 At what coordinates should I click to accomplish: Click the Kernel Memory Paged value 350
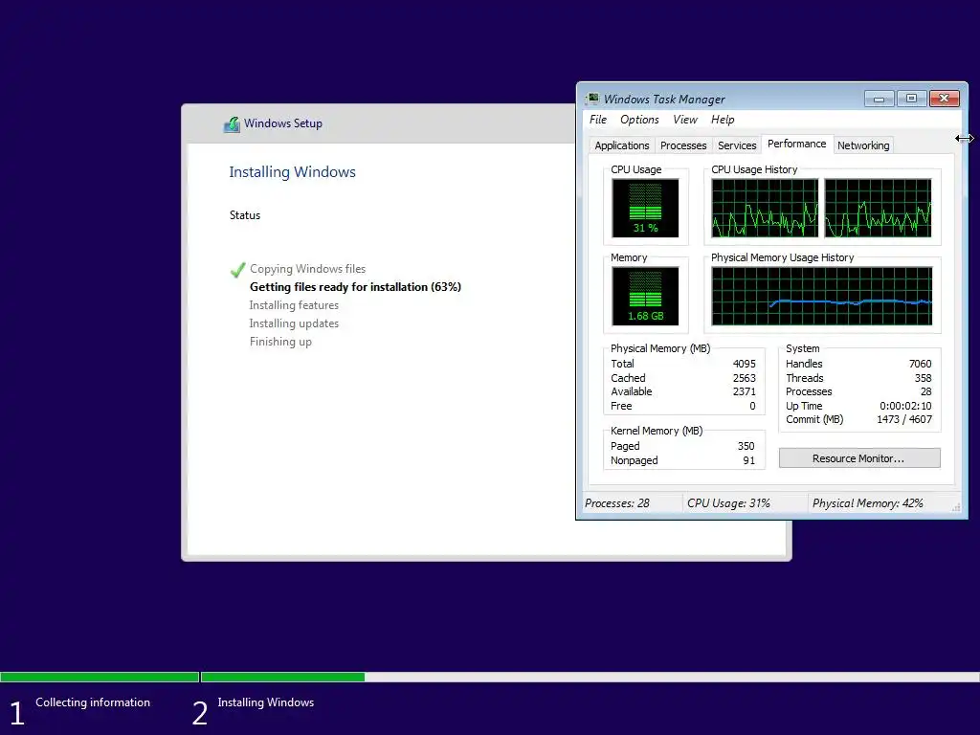[746, 446]
